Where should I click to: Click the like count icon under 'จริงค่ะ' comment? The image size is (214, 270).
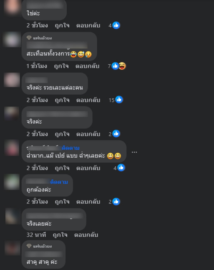tap(116, 134)
